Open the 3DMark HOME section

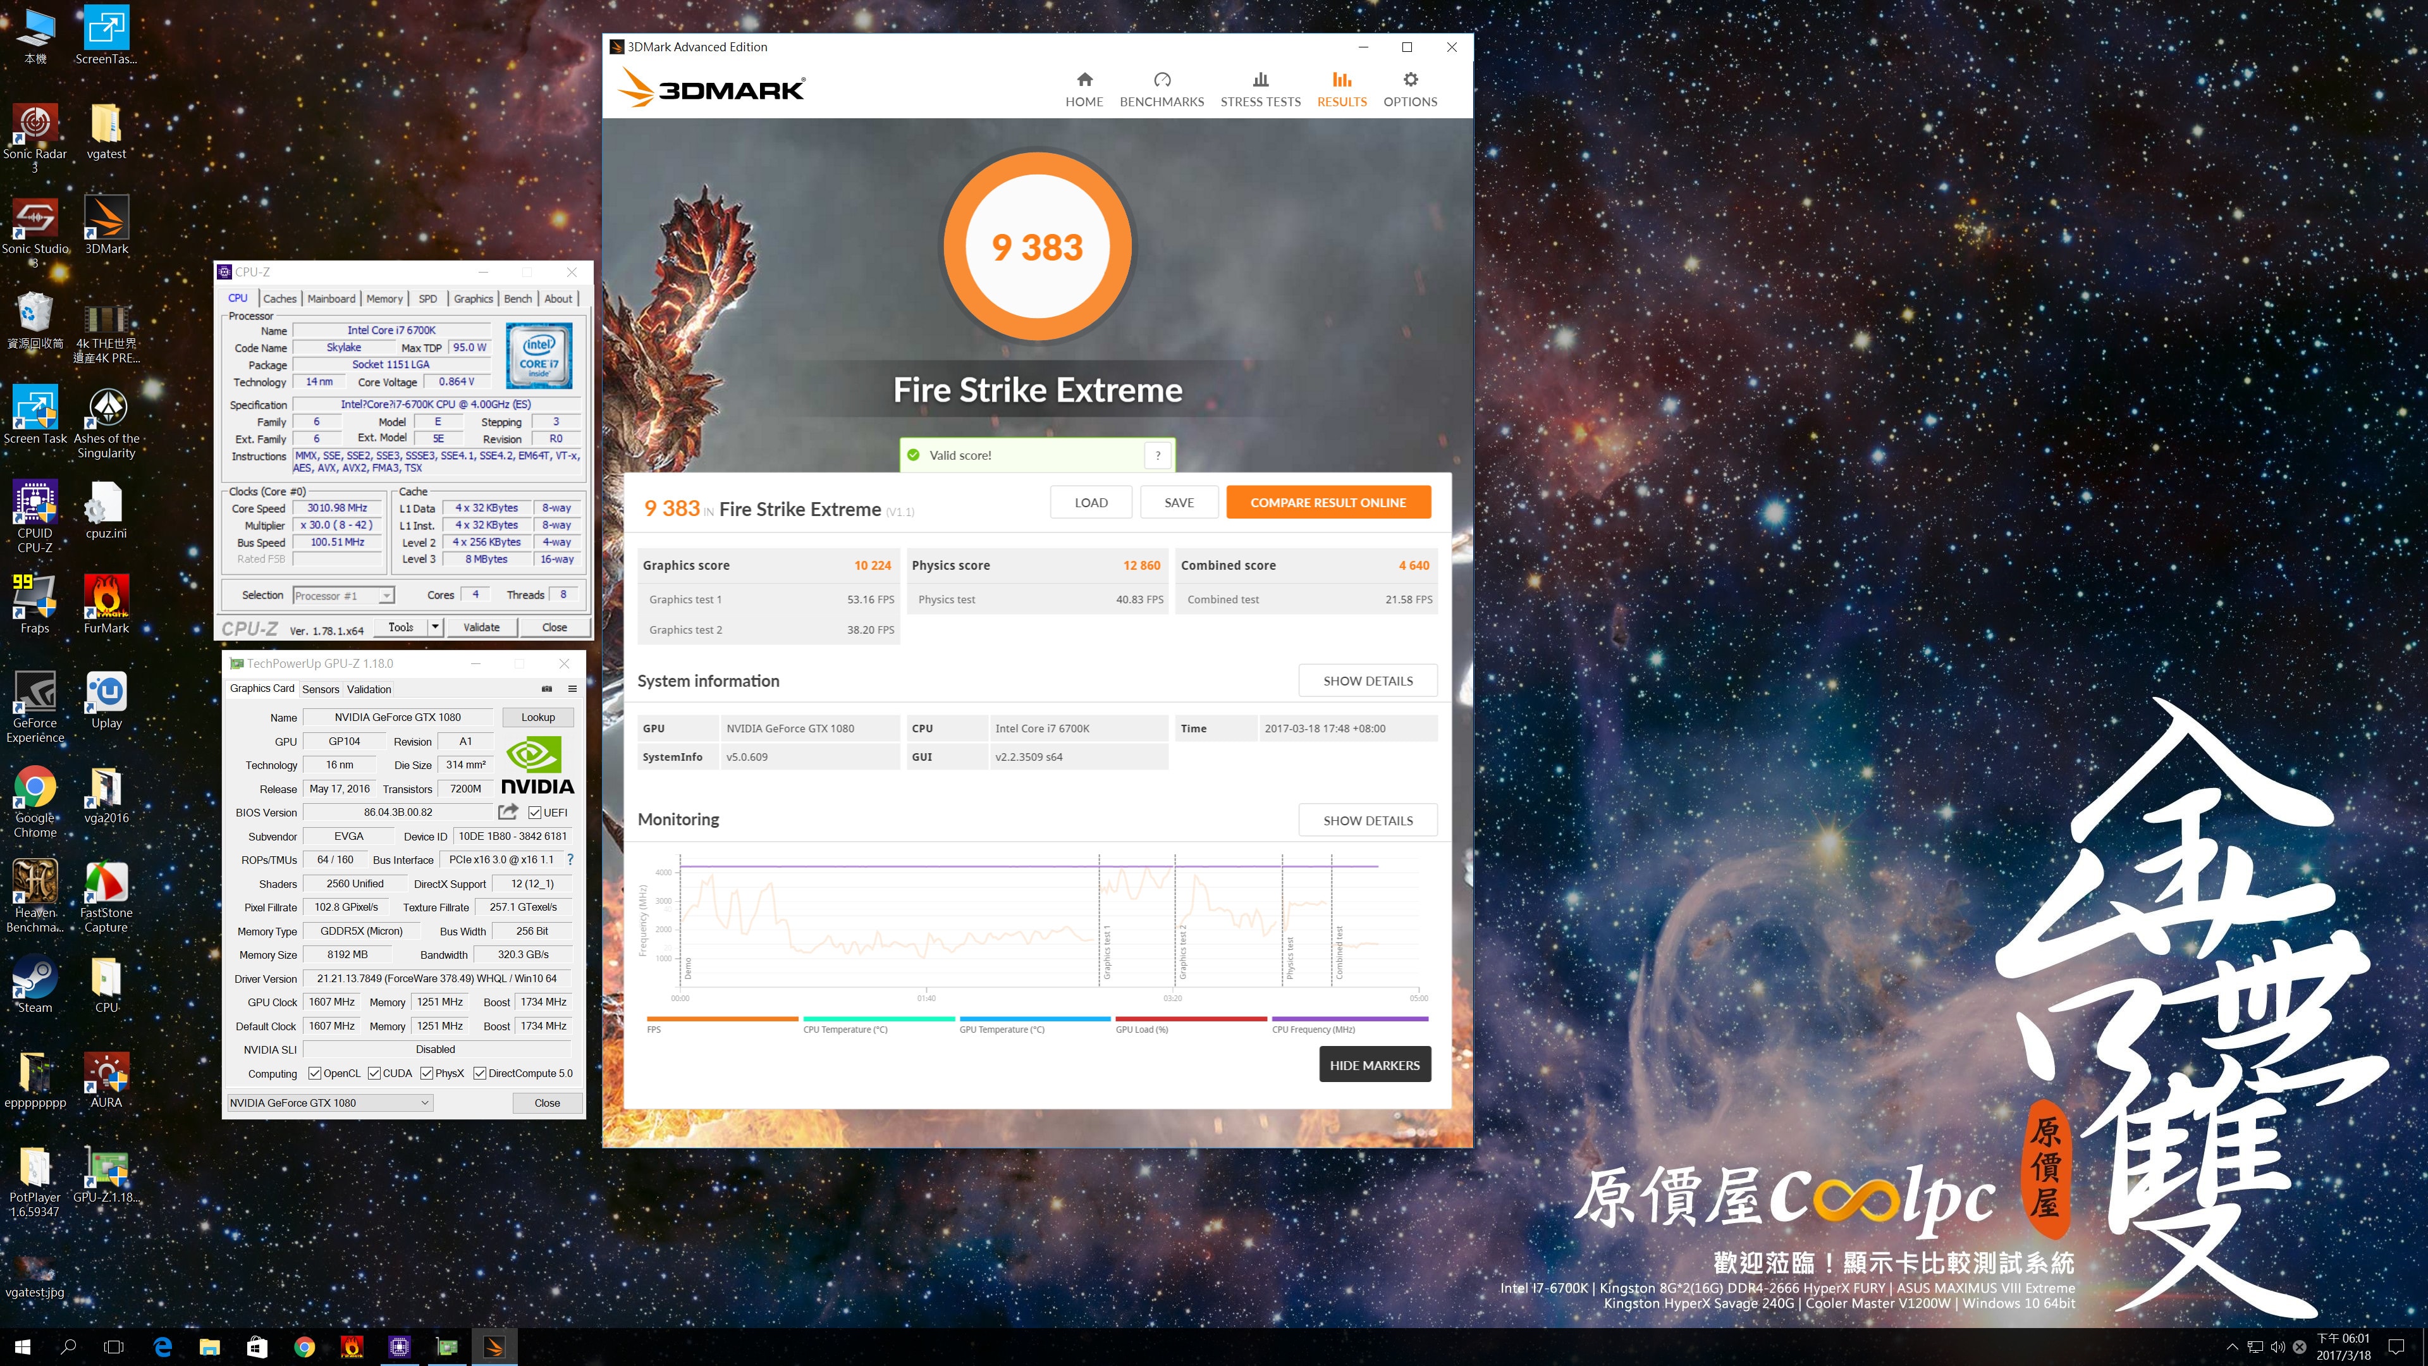(1084, 90)
